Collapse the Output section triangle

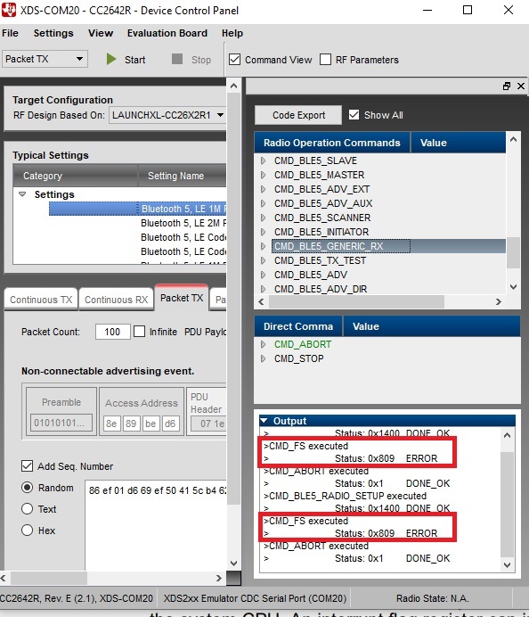coord(264,421)
